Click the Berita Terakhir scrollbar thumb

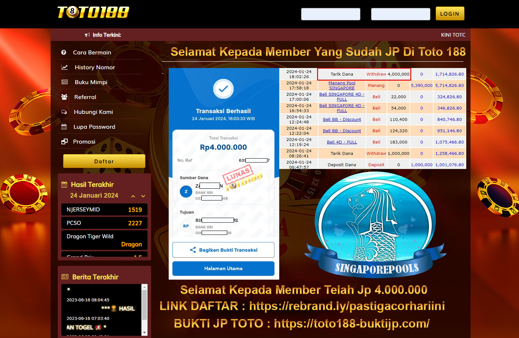click(145, 305)
